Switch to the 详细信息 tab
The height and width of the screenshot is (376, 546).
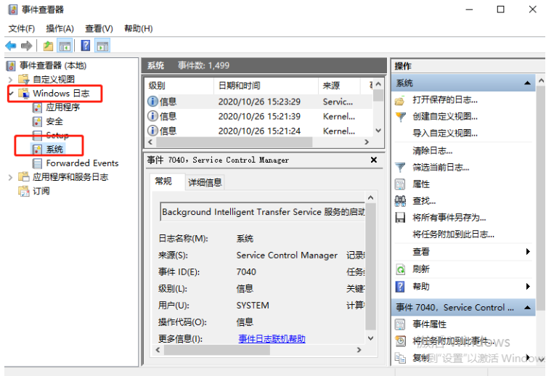click(x=205, y=182)
